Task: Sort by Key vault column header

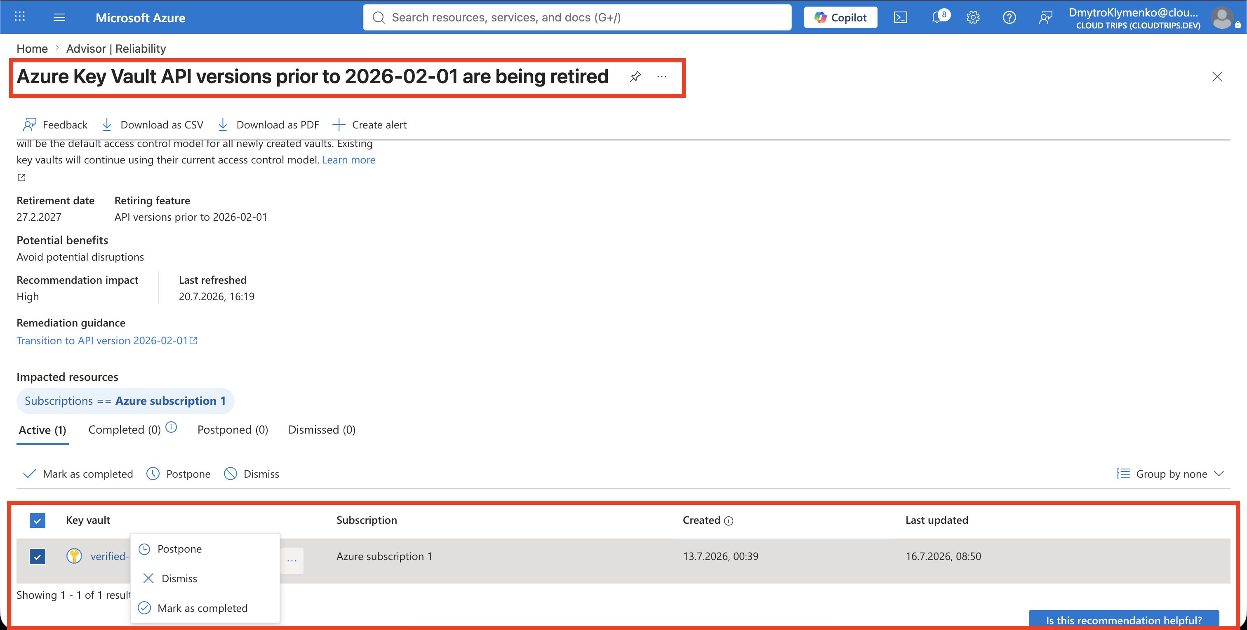Action: (x=88, y=520)
